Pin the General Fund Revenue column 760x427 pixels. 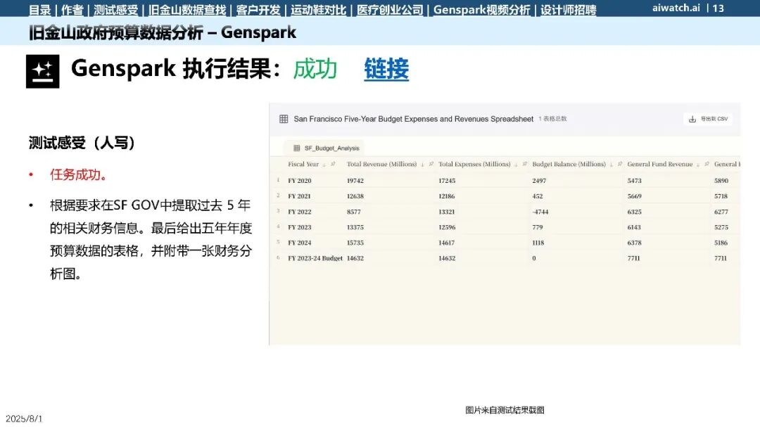[707, 165]
